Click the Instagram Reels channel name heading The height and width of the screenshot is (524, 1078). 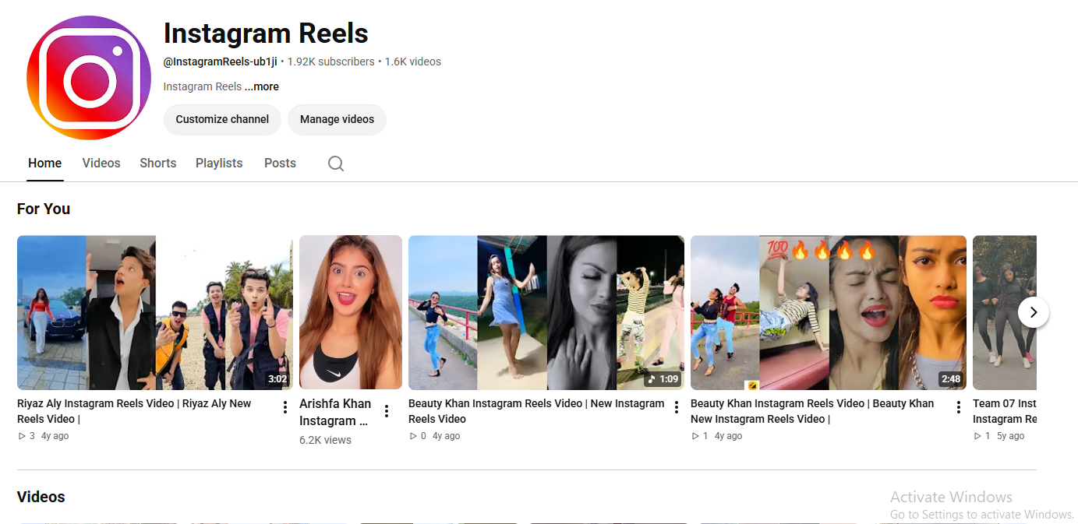coord(266,33)
